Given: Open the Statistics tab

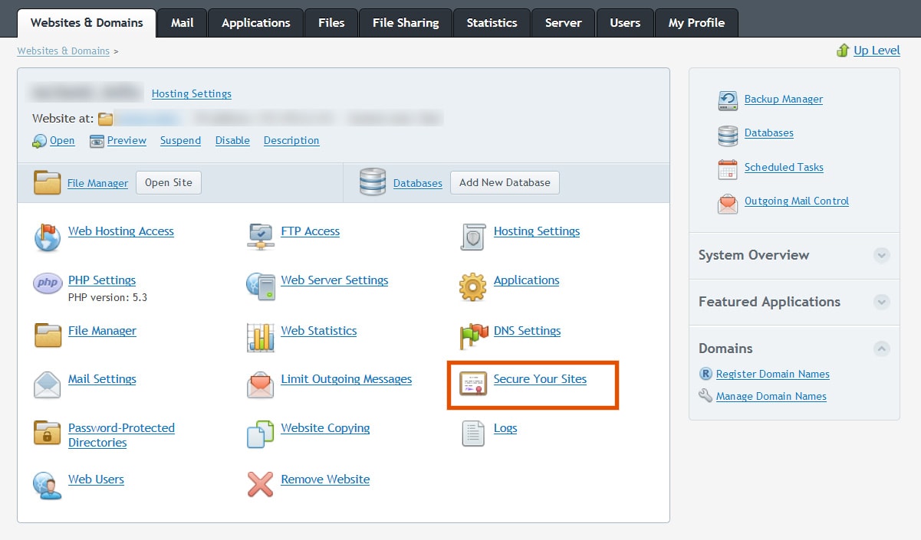Looking at the screenshot, I should [492, 23].
